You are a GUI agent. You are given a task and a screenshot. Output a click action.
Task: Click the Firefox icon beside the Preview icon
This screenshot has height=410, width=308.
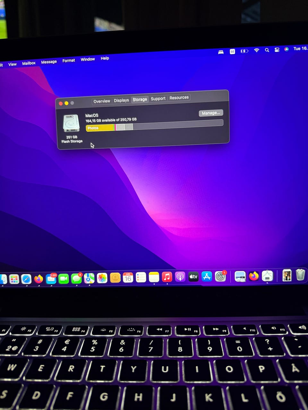(x=253, y=276)
